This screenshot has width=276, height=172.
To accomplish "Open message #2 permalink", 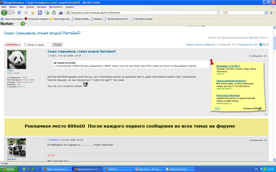I will [x=265, y=140].
